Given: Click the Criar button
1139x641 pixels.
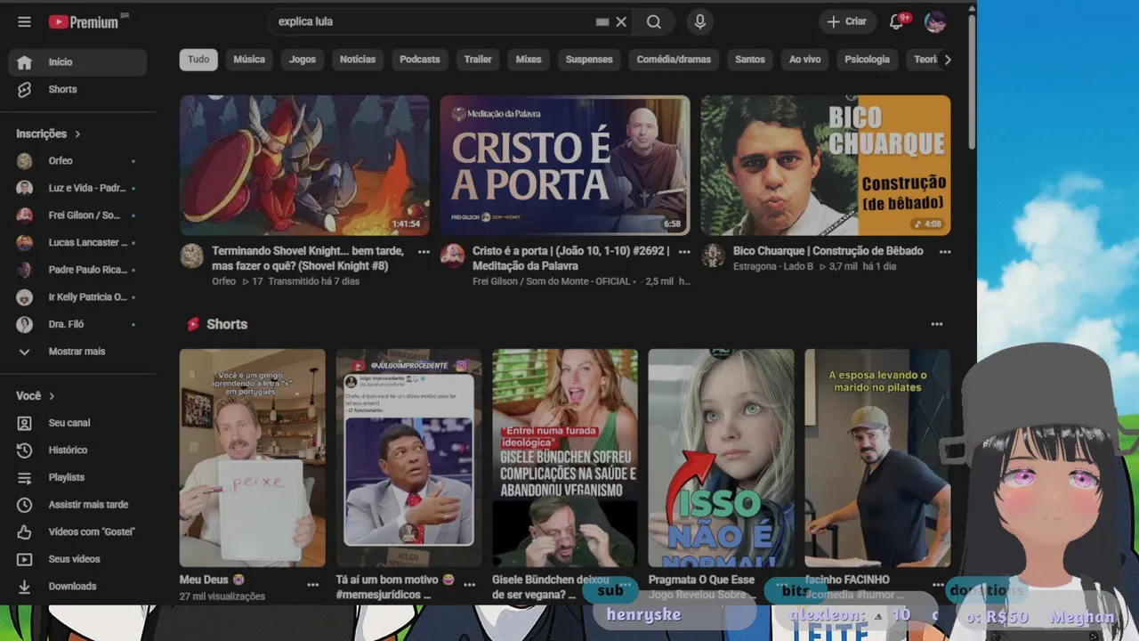Looking at the screenshot, I should pyautogui.click(x=845, y=21).
